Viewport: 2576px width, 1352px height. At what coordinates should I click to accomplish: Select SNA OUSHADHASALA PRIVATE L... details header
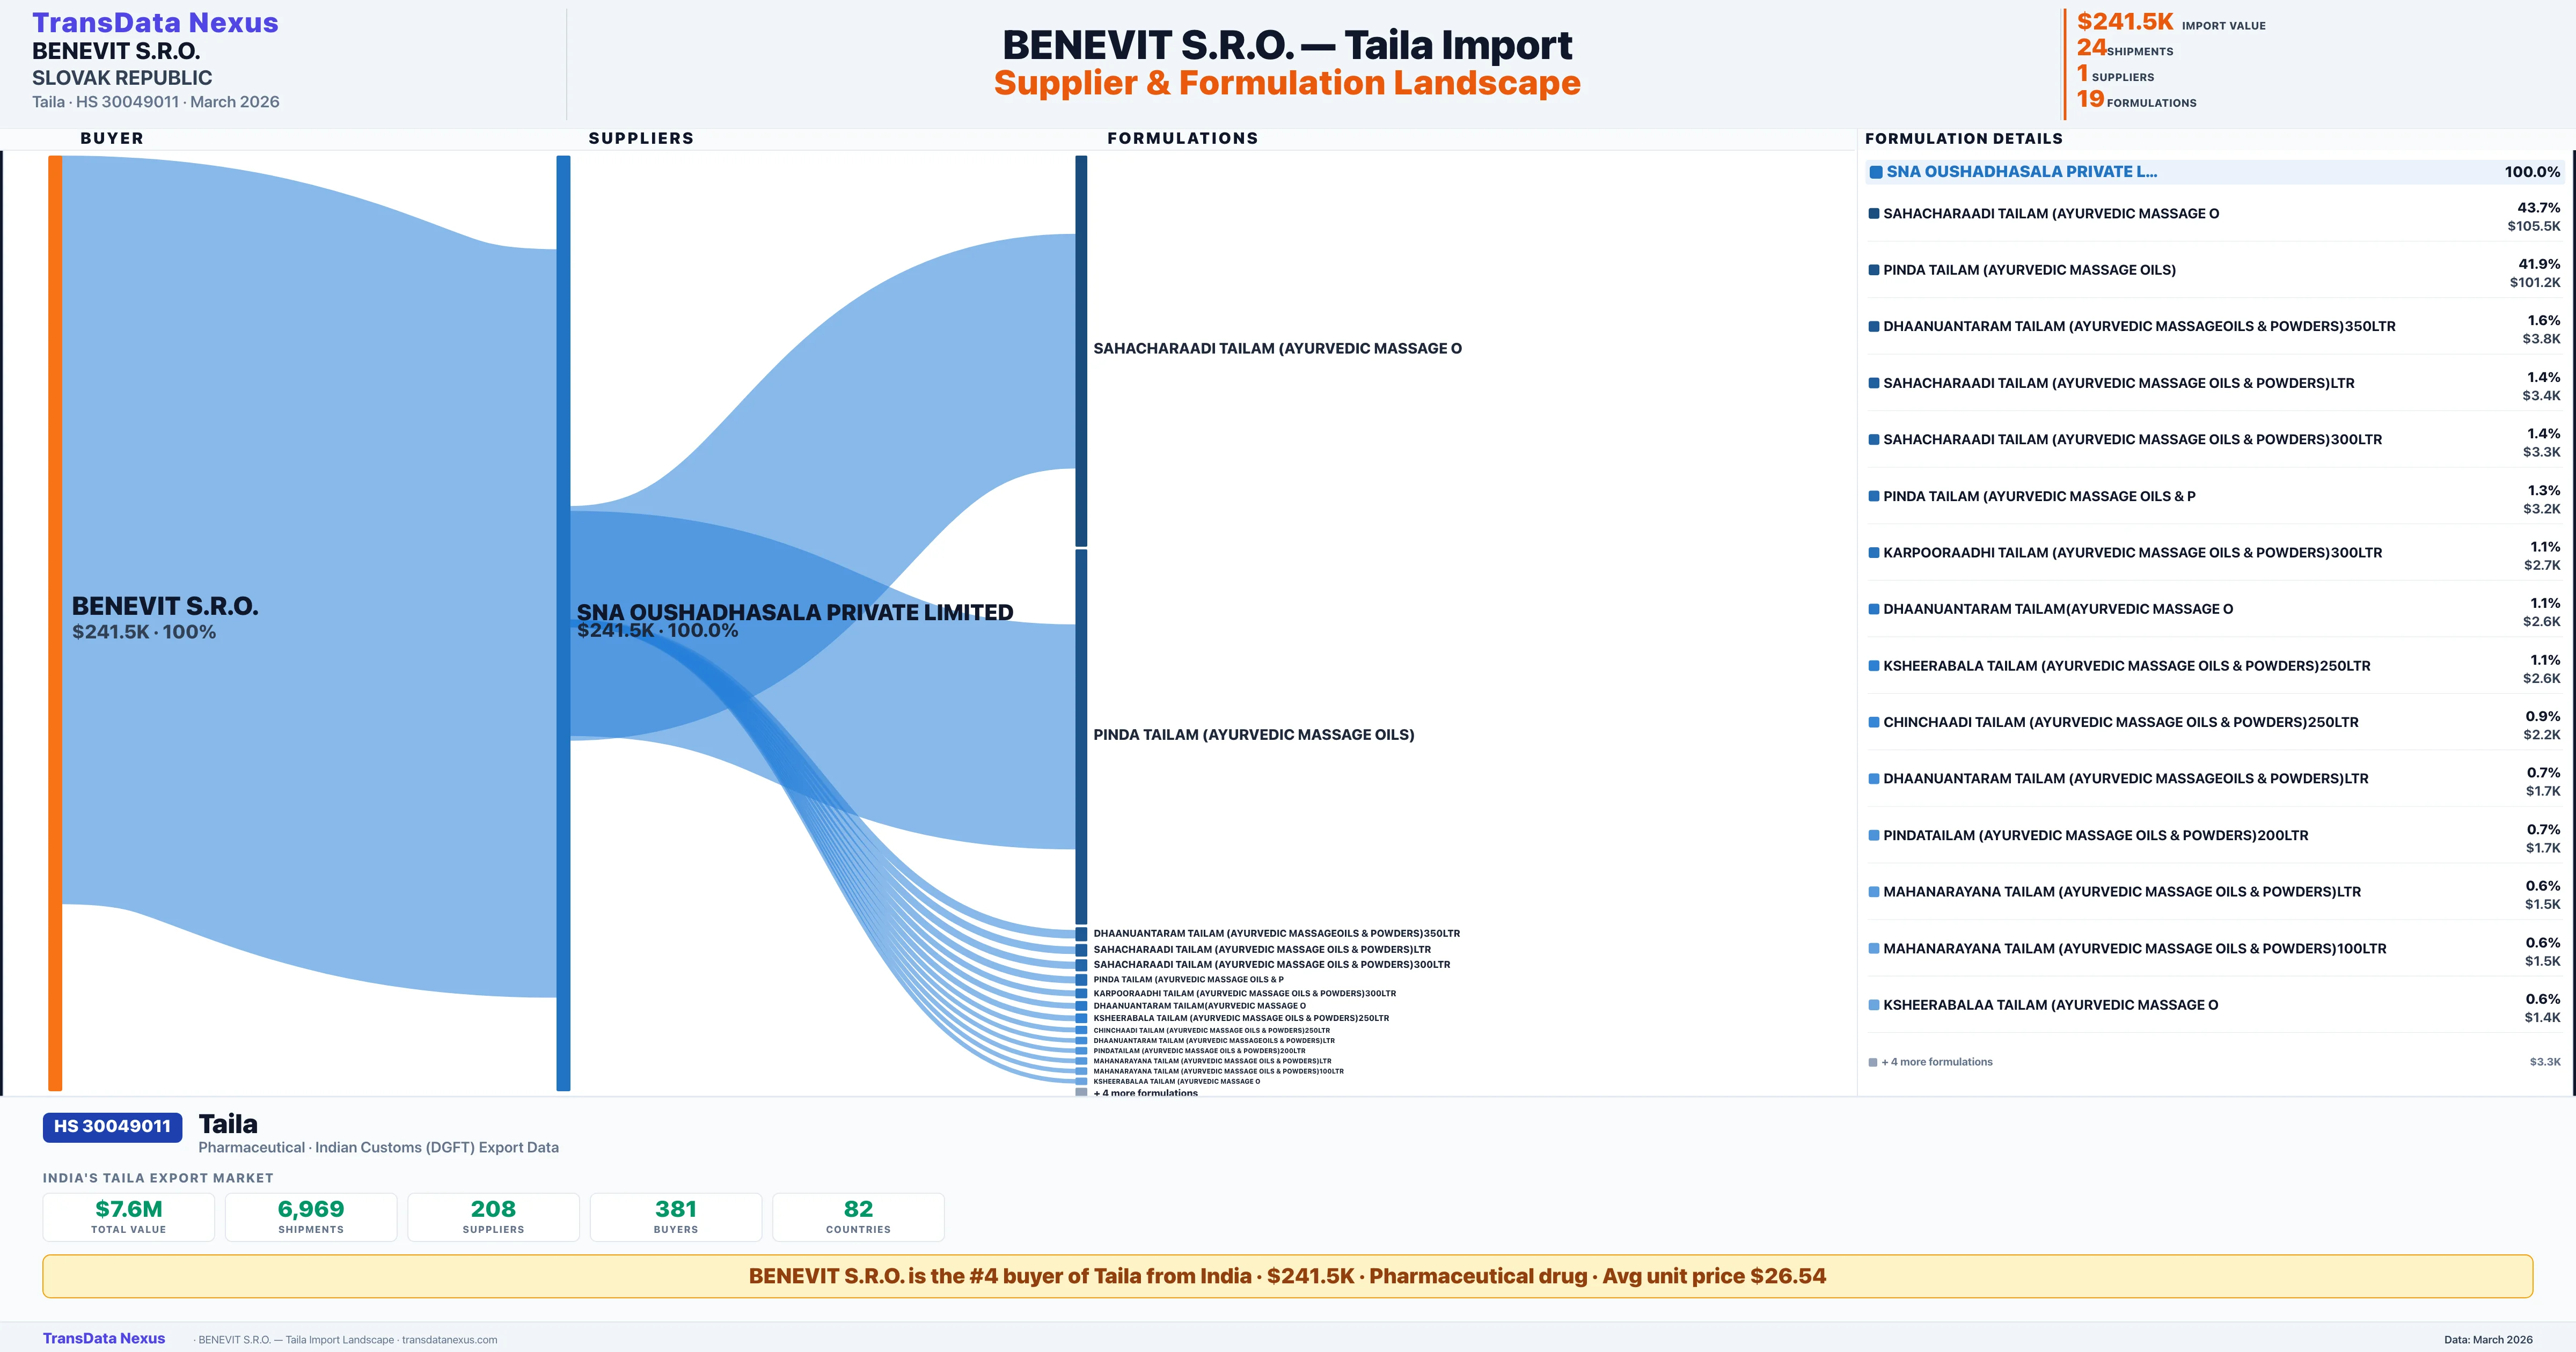pyautogui.click(x=2020, y=172)
